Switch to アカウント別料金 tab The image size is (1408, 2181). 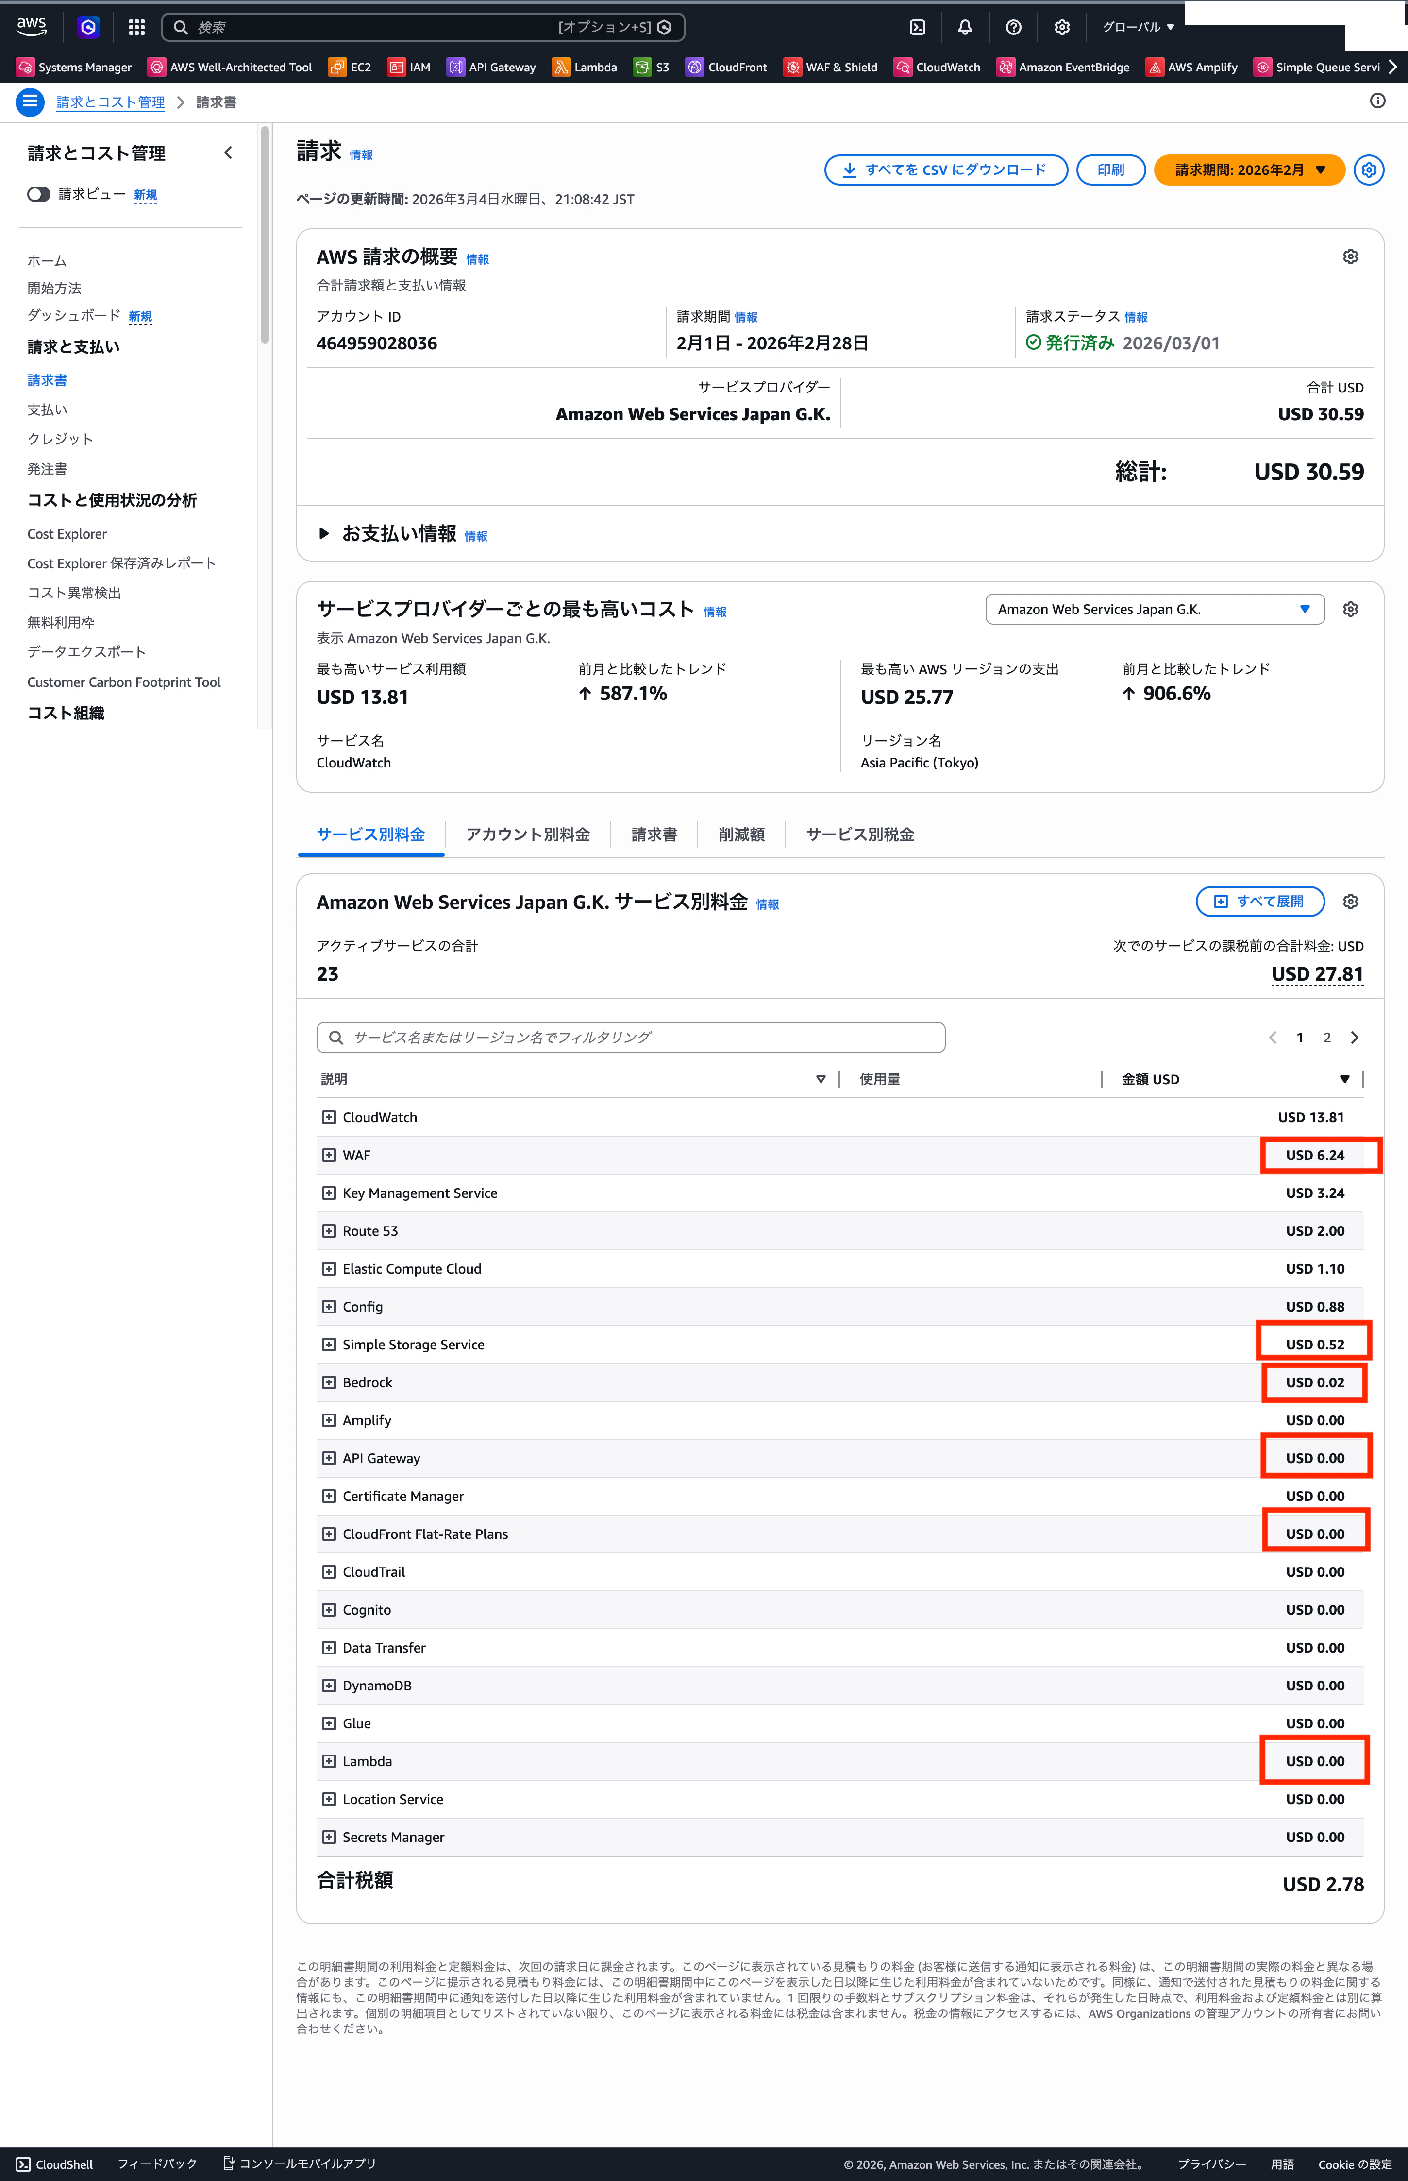coord(528,835)
